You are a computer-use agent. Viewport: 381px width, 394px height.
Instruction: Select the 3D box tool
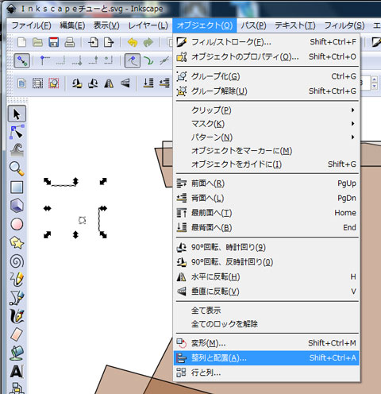point(17,206)
